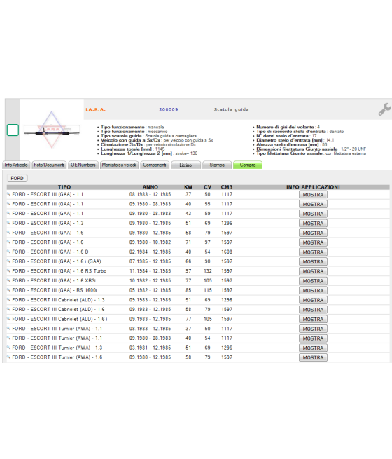Click MOSTRA for ESCORT III Turnier (AWA) 1.6
Viewport: 392px width, 459px height.
click(x=313, y=357)
